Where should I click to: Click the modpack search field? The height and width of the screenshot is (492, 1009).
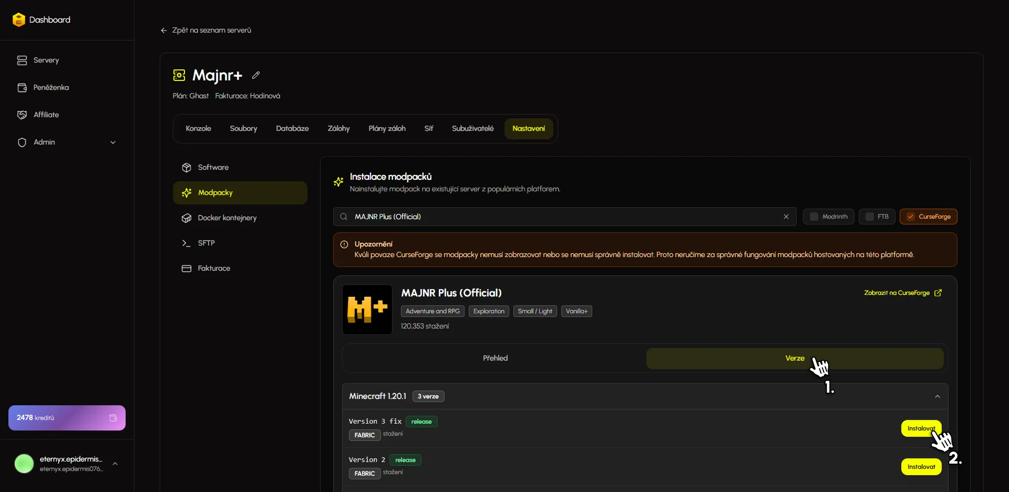tap(565, 217)
